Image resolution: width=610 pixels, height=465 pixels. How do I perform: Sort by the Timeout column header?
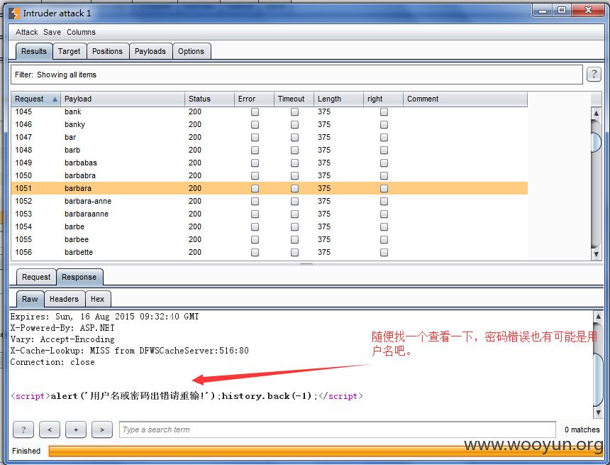pyautogui.click(x=294, y=99)
